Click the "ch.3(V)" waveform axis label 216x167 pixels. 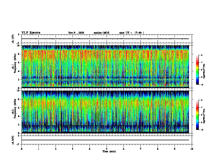pyautogui.click(x=13, y=140)
